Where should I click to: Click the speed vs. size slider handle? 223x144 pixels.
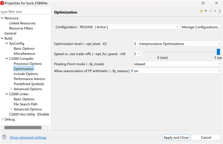218,52
